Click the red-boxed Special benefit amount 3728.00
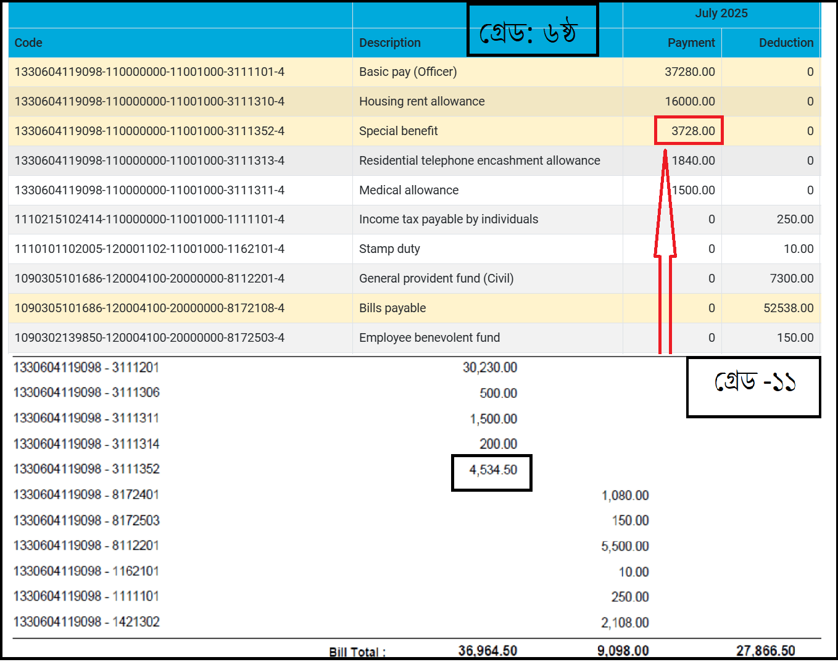The width and height of the screenshot is (838, 662). [692, 131]
